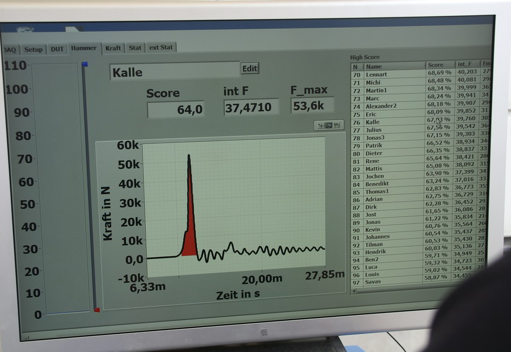Click the Name column header
511x352 pixels.
click(394, 66)
